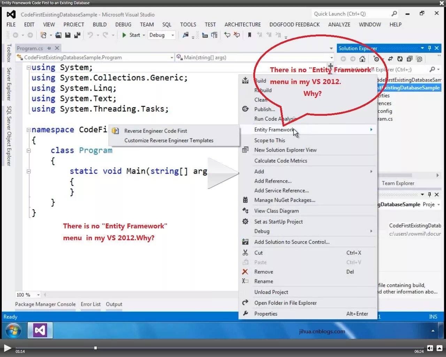Open the Team Explorer tab

pyautogui.click(x=398, y=183)
